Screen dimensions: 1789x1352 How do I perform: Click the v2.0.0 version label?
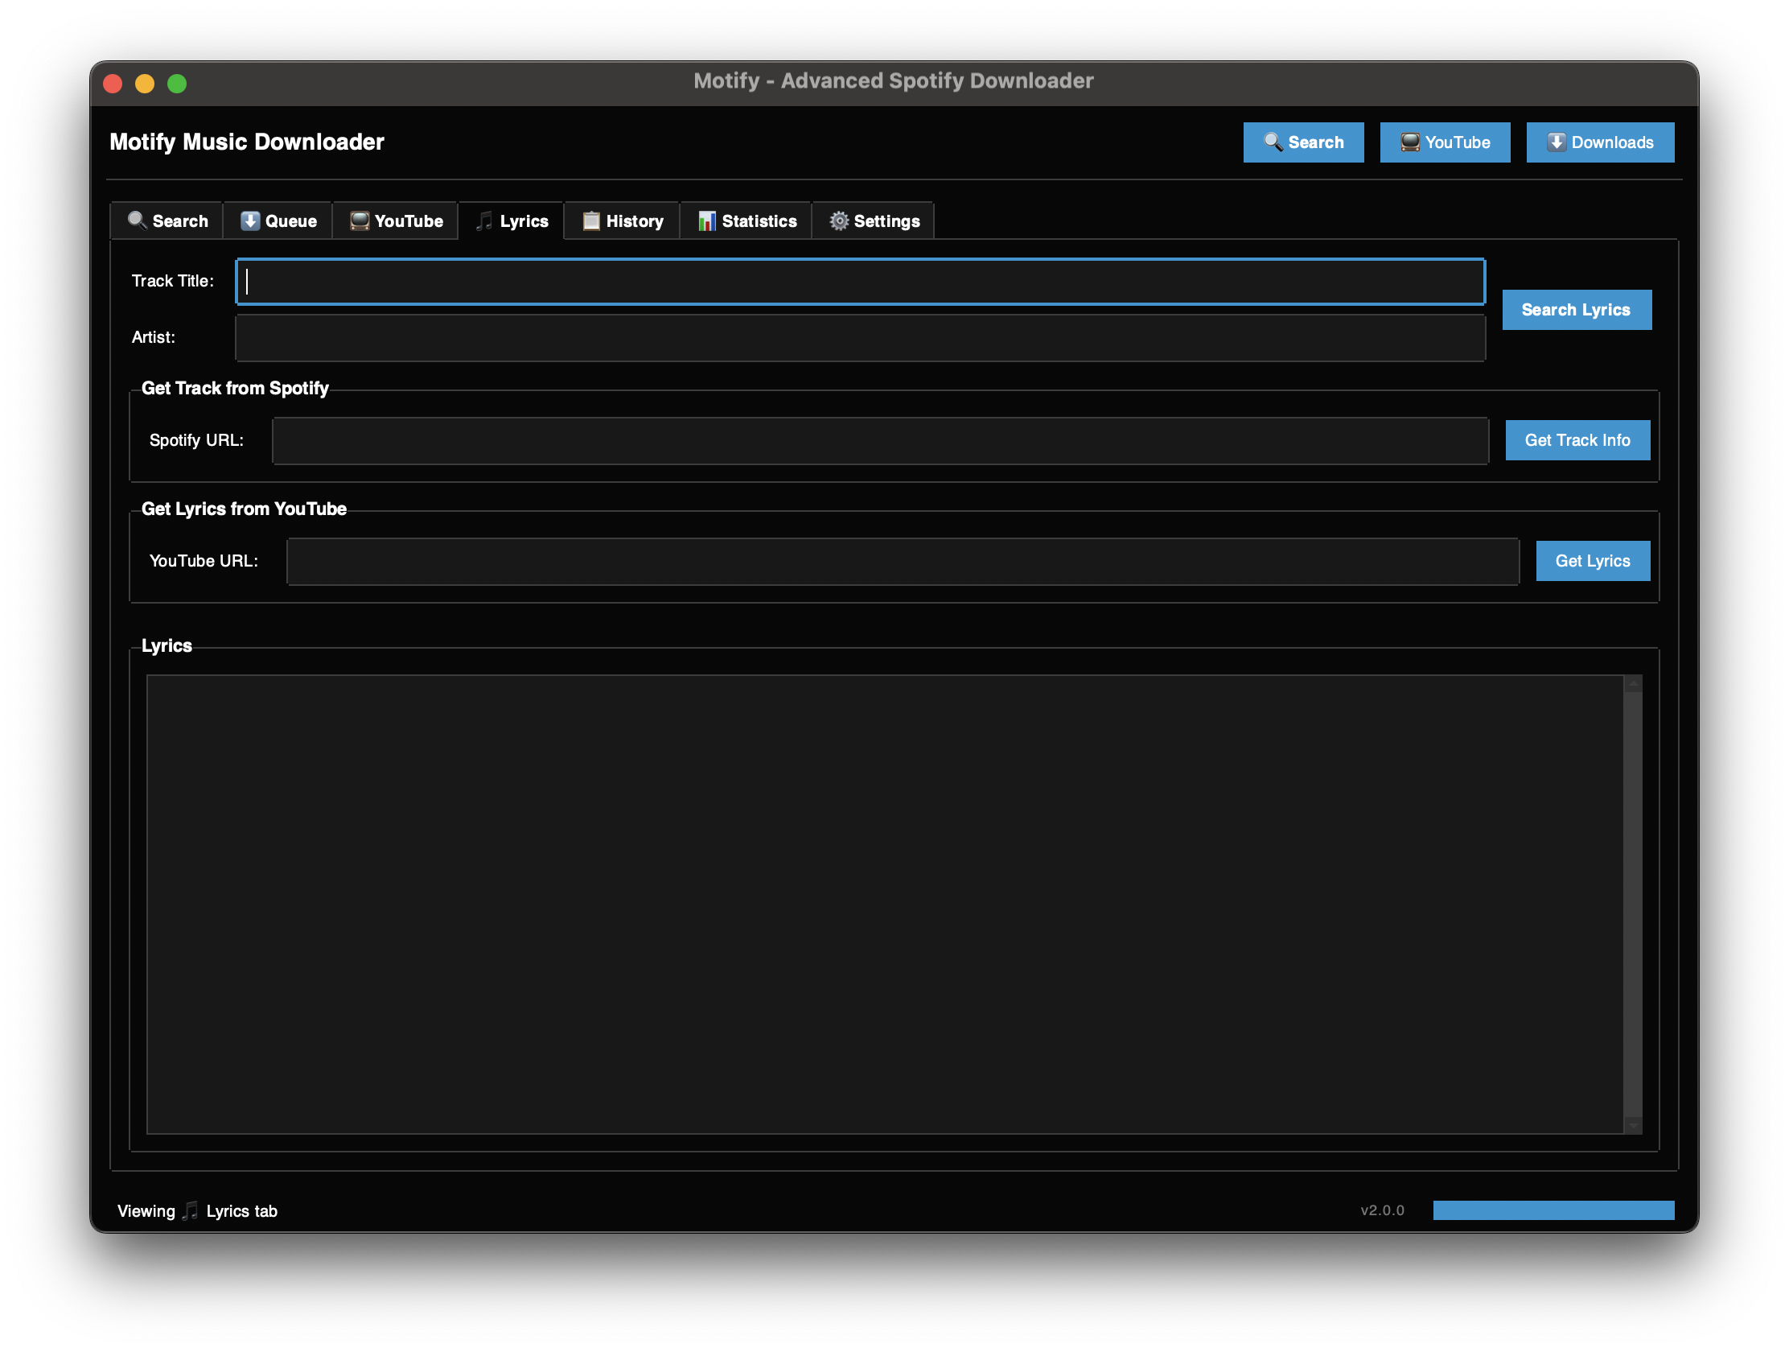tap(1382, 1210)
